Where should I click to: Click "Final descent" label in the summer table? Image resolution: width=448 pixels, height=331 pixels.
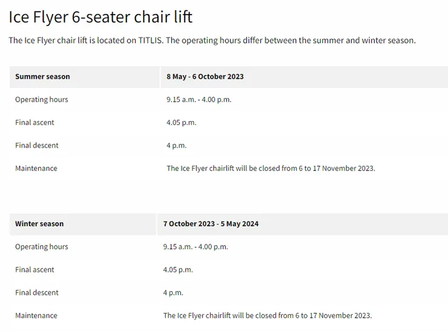37,146
